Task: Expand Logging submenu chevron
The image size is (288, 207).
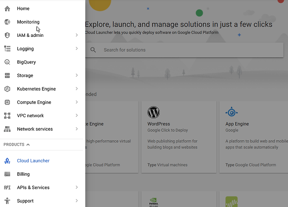Action: pyautogui.click(x=77, y=48)
